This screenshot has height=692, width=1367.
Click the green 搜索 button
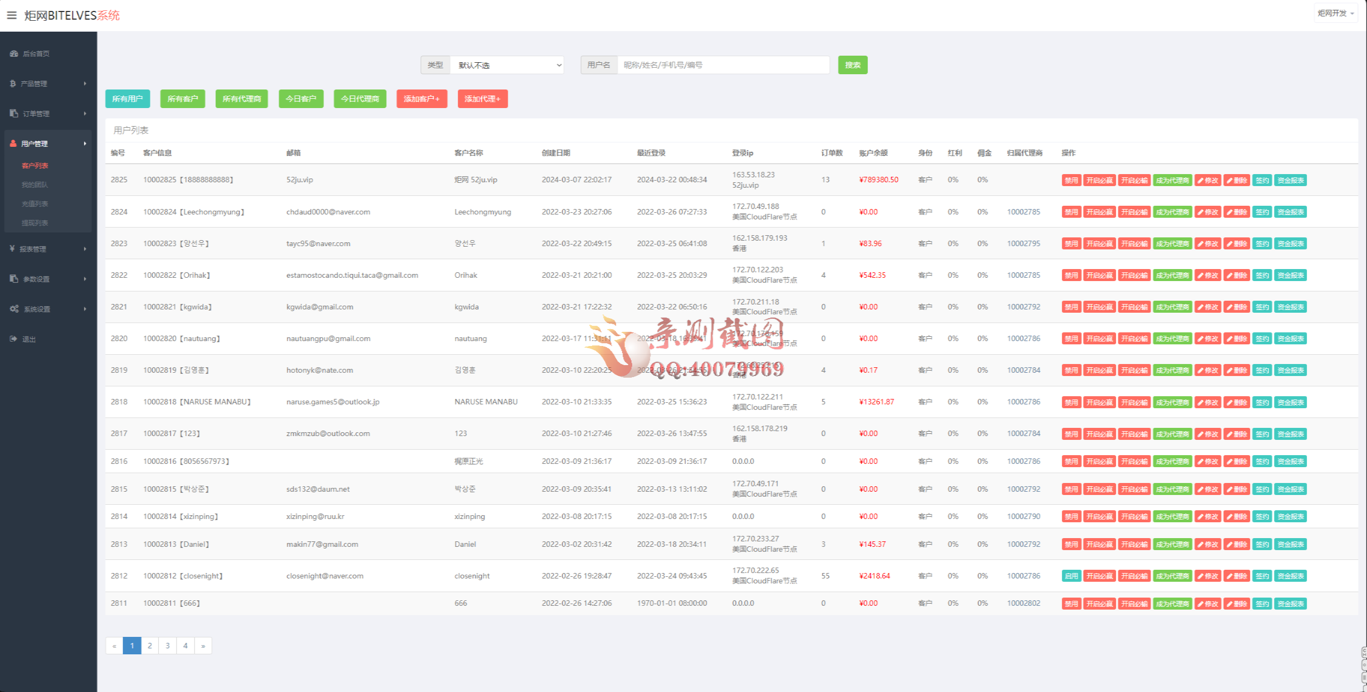(x=852, y=65)
